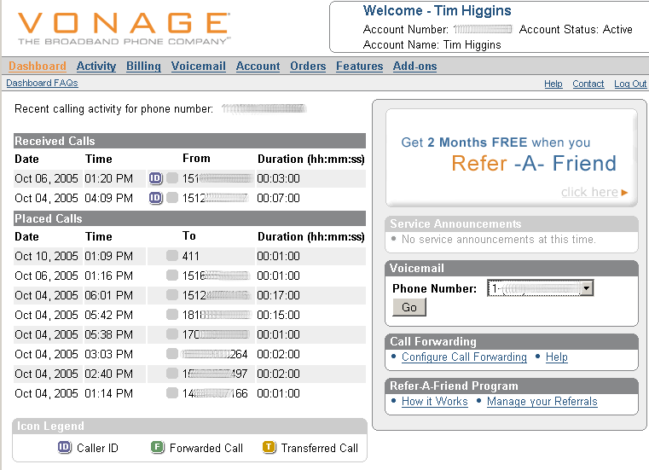Click Caller ID icon in Icon Legend

[x=64, y=447]
